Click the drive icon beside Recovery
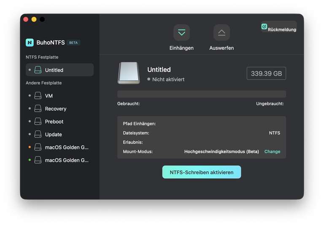The width and height of the screenshot is (324, 226). [38, 108]
